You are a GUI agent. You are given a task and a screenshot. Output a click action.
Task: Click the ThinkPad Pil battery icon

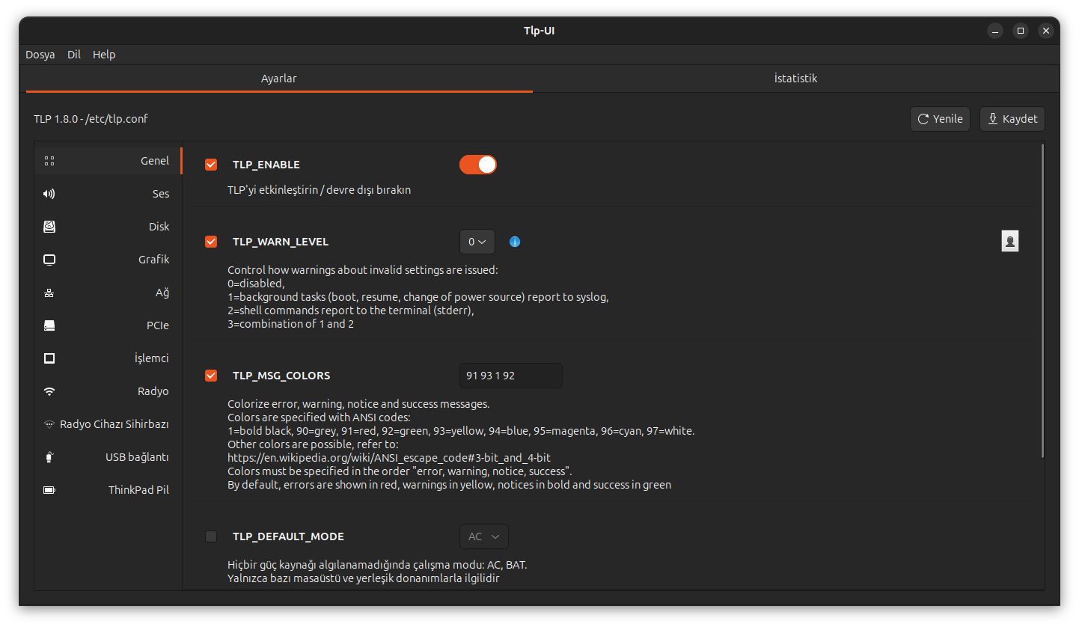coord(49,490)
